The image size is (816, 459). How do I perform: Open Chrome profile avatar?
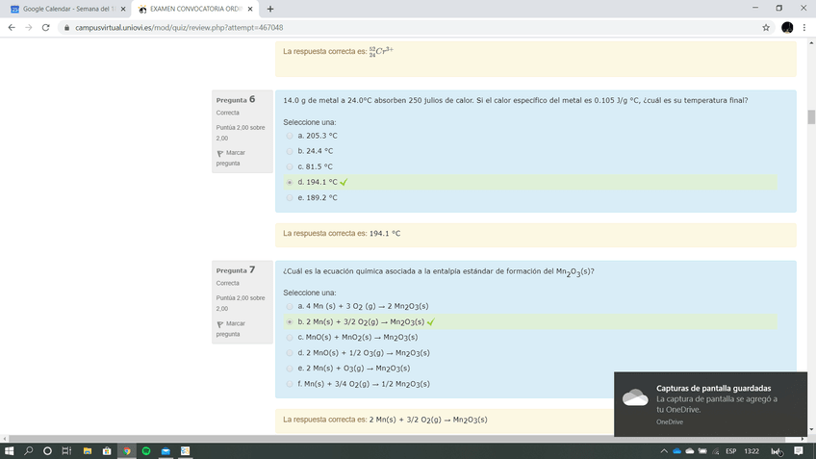coord(787,28)
